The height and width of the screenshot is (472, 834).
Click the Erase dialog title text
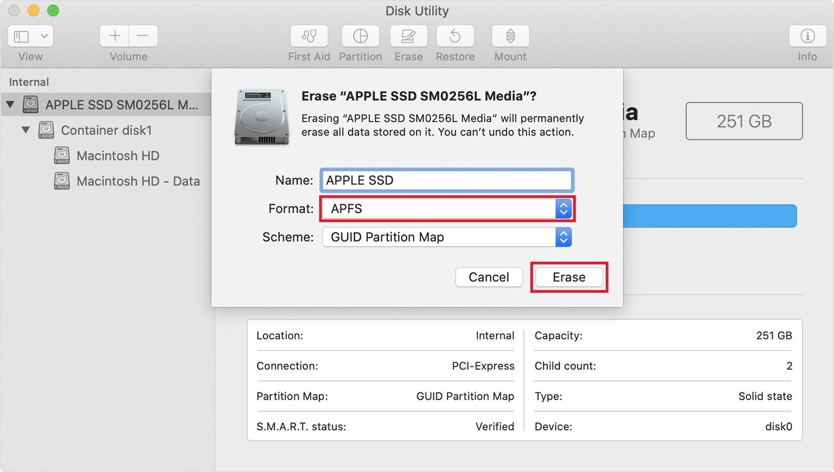tap(419, 96)
